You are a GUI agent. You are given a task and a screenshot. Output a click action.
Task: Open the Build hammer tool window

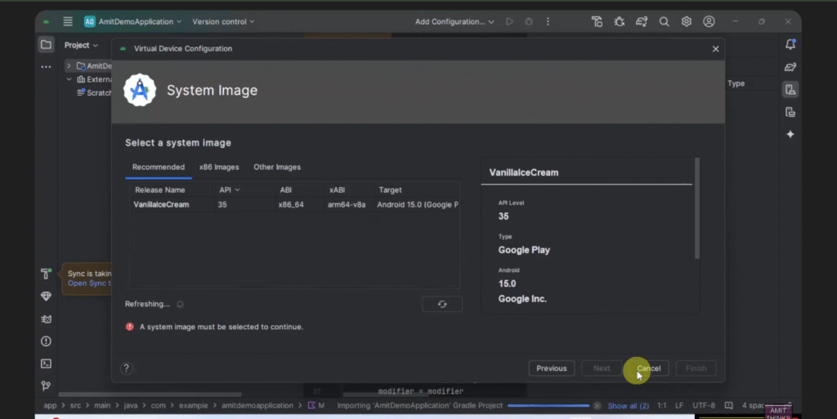(46, 274)
